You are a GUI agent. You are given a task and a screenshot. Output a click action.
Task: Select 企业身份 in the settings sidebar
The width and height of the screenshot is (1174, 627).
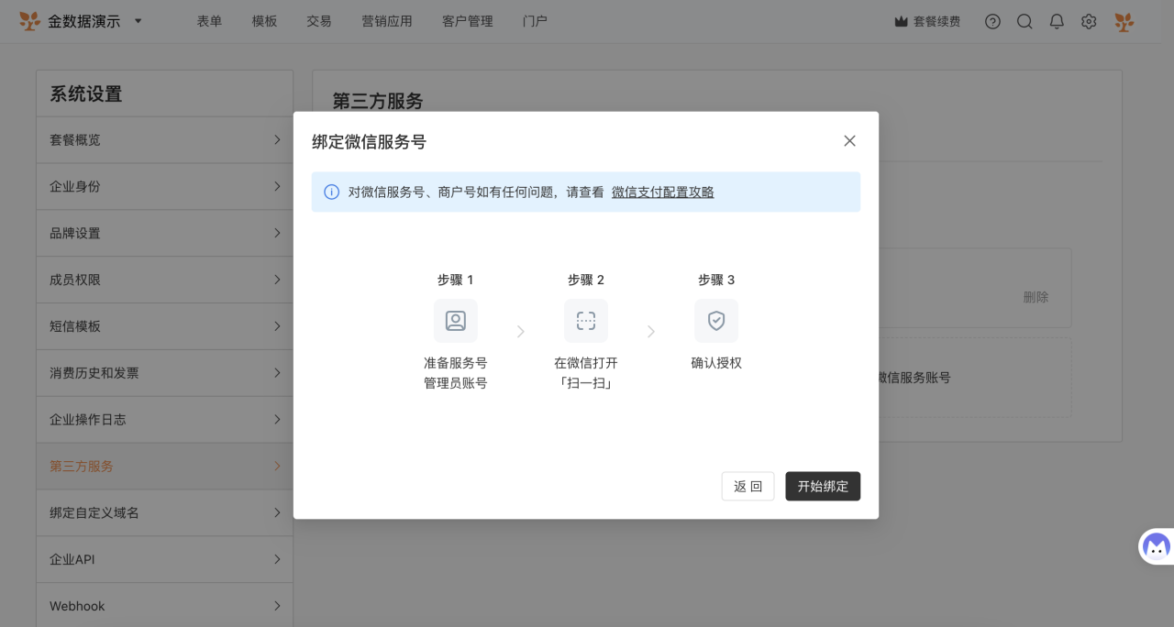click(165, 186)
